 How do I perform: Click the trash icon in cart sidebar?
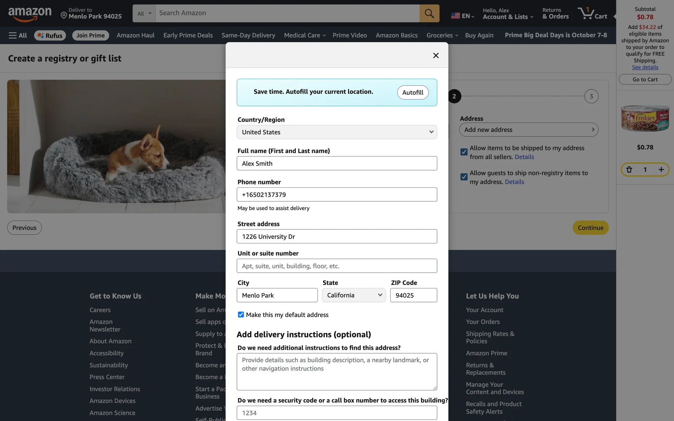point(629,170)
